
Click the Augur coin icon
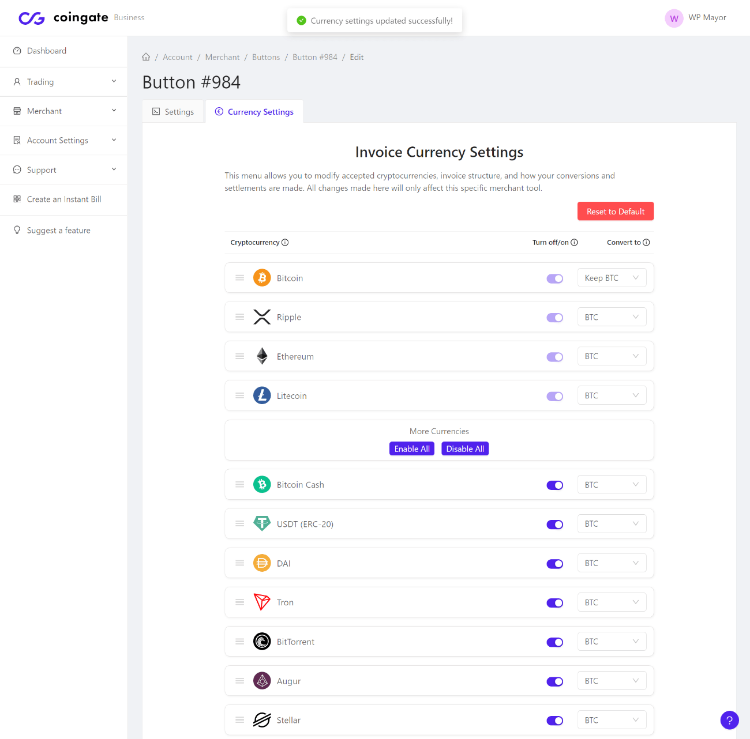click(262, 680)
